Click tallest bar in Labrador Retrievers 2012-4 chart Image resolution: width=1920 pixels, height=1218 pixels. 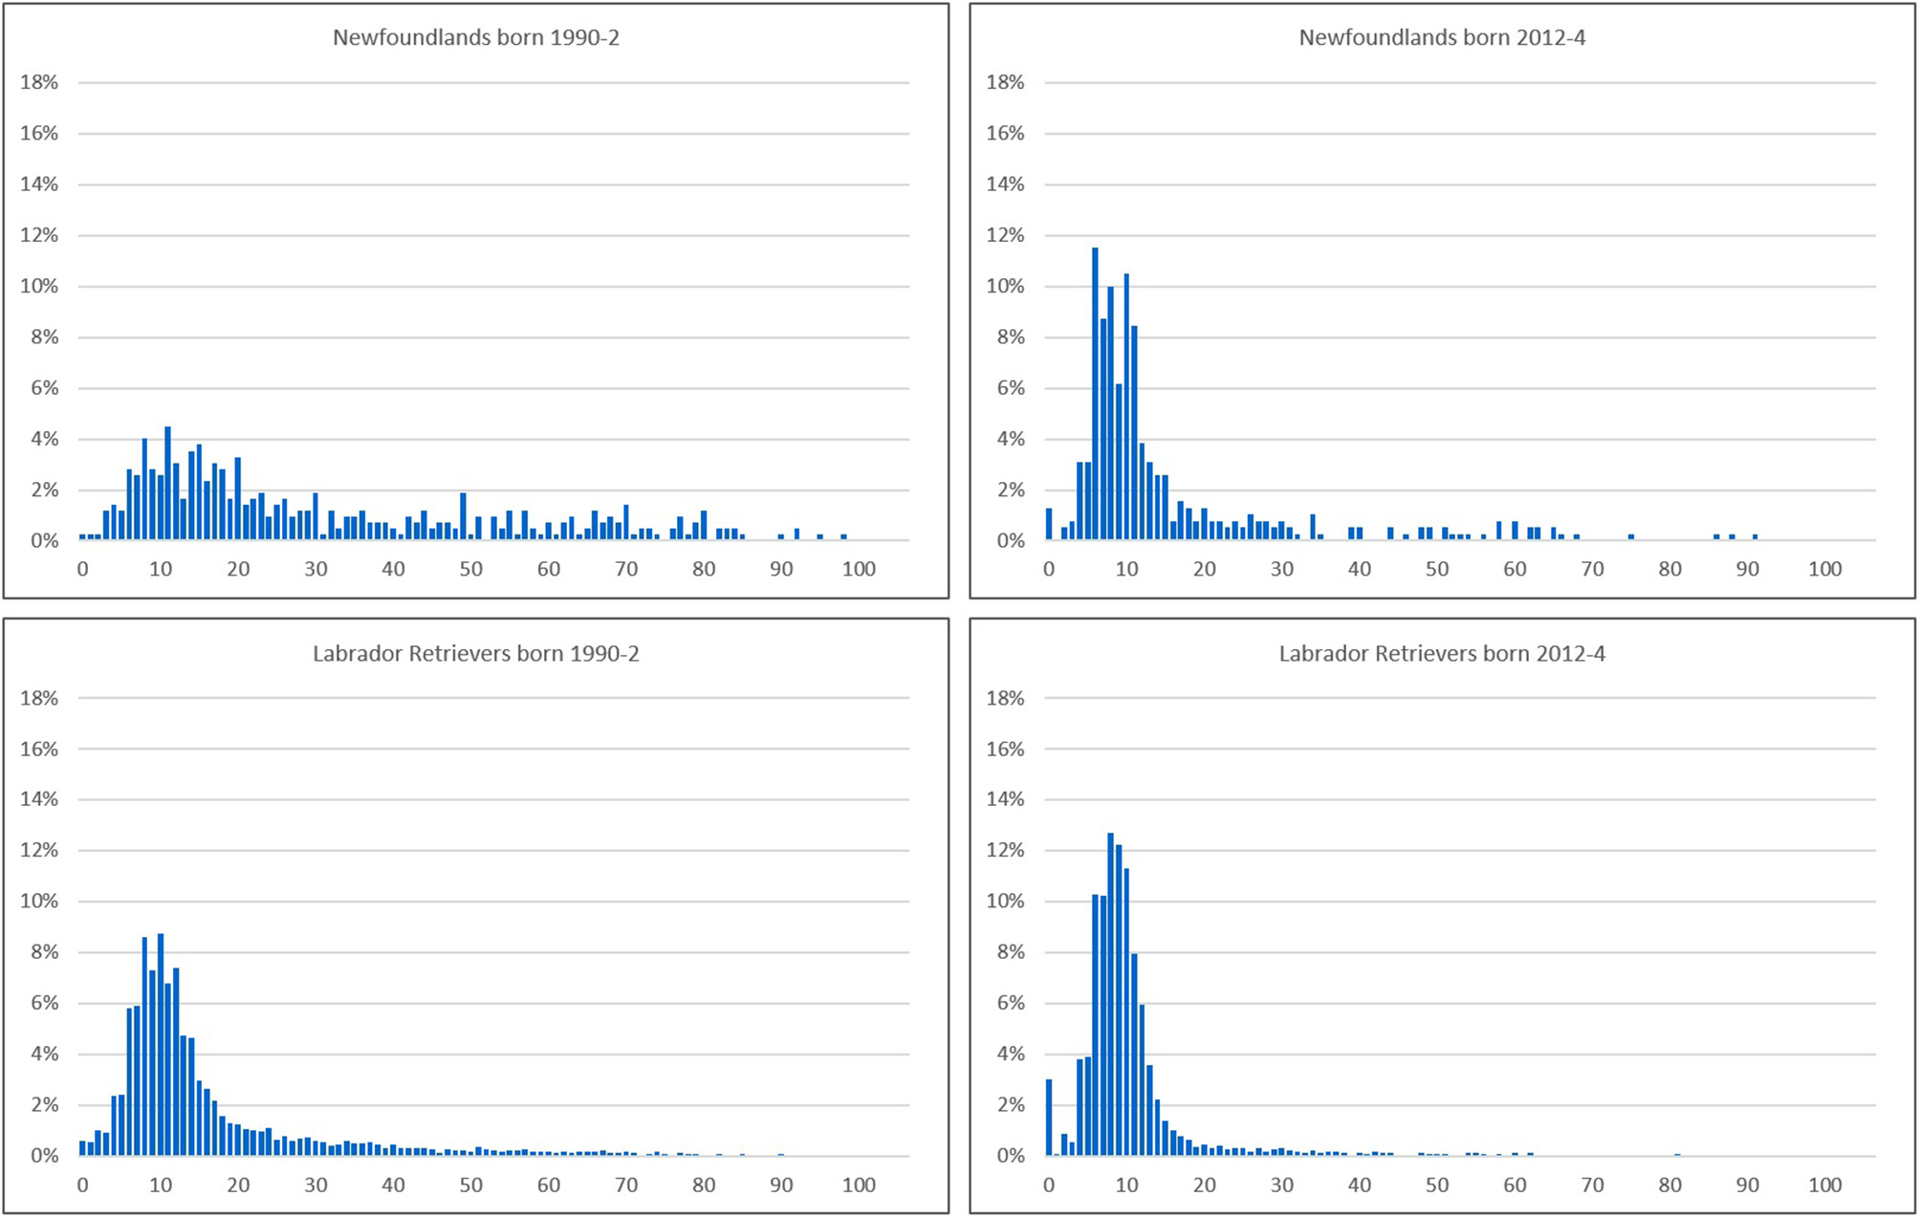tap(1110, 994)
